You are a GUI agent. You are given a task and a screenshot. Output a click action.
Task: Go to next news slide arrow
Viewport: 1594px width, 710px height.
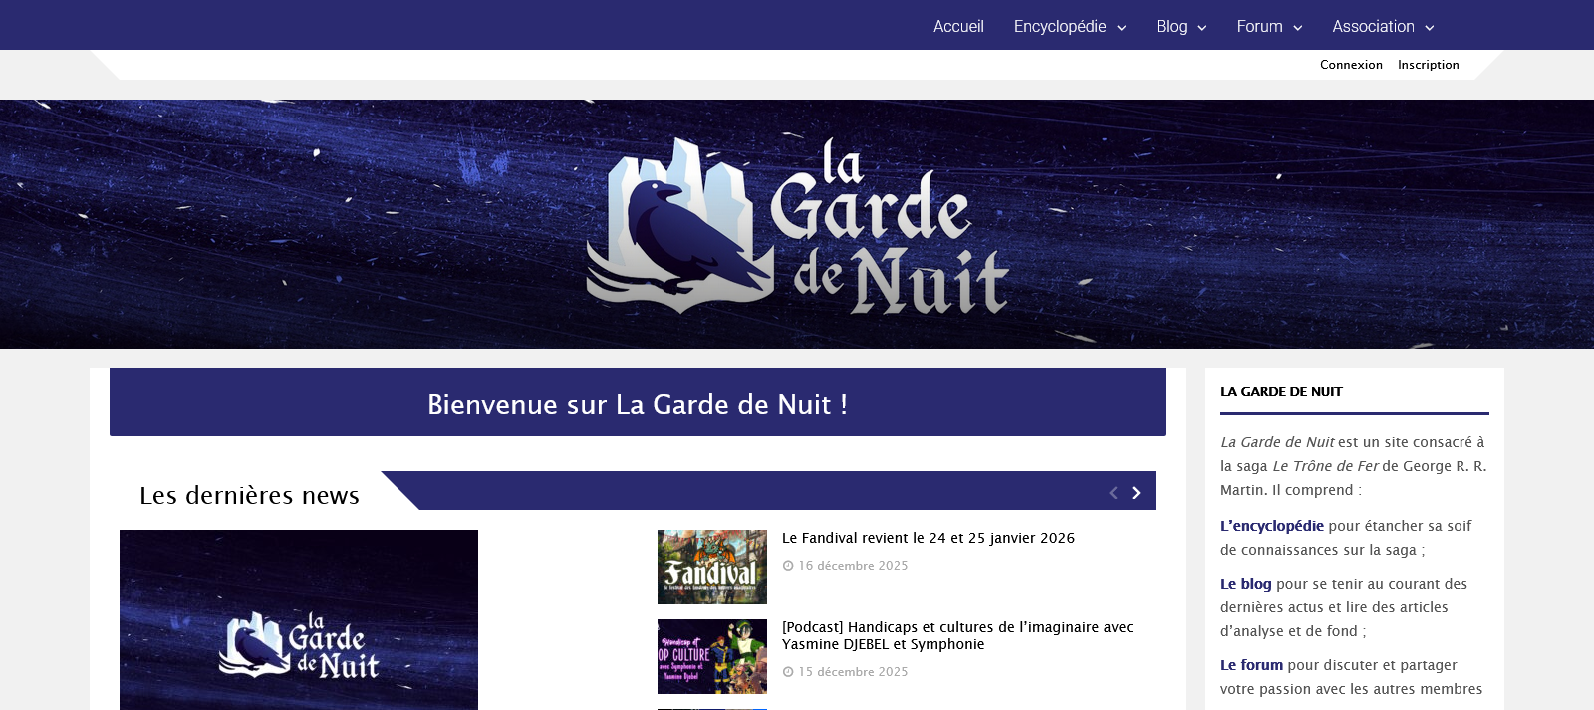1136,493
